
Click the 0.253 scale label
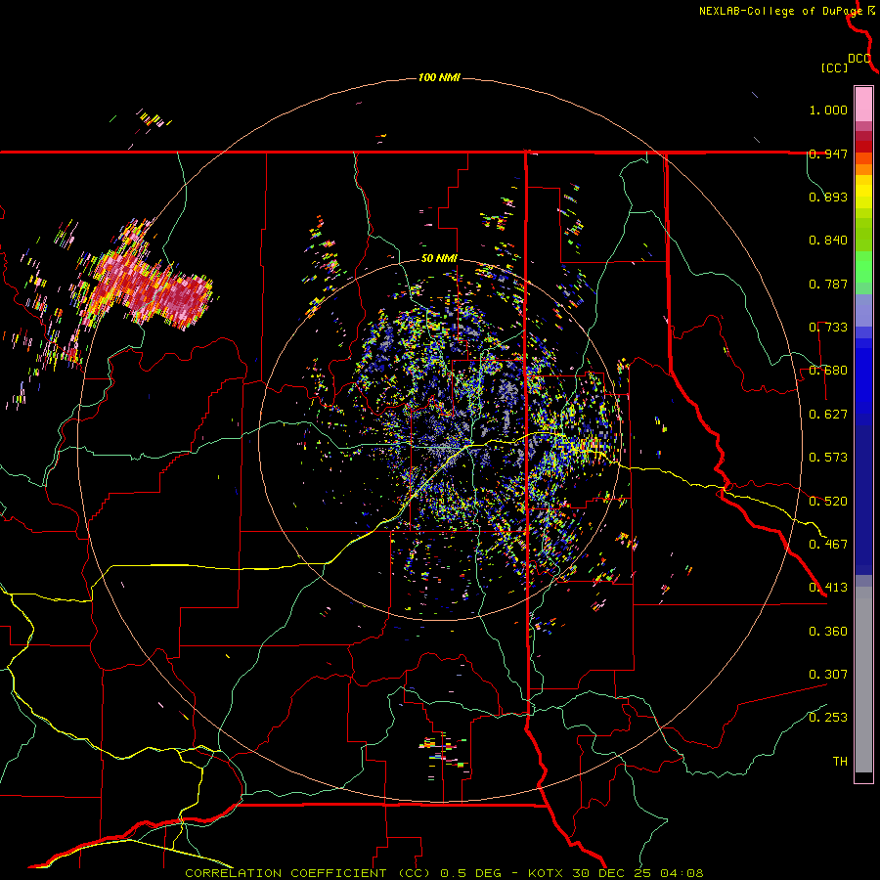coord(828,718)
